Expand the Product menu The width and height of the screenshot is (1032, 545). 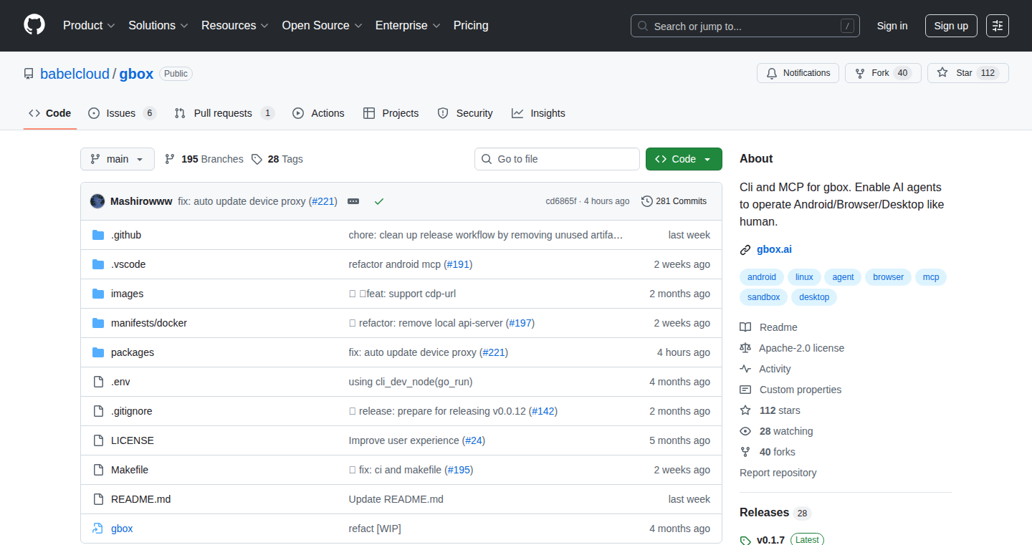[89, 26]
